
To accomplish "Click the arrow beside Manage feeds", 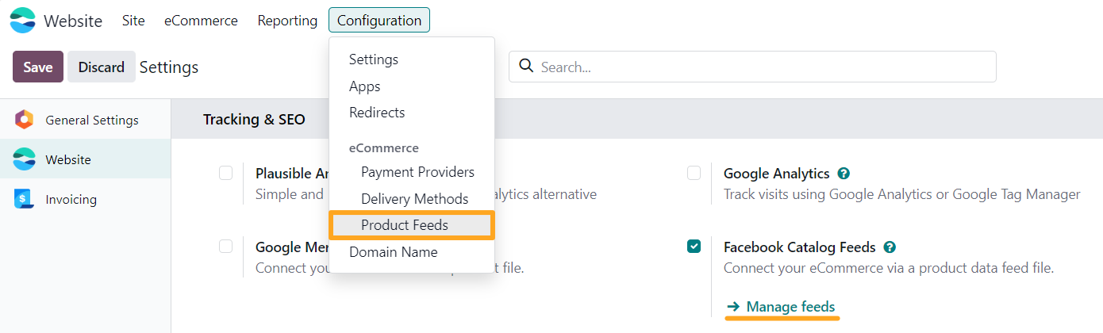I will coord(733,307).
